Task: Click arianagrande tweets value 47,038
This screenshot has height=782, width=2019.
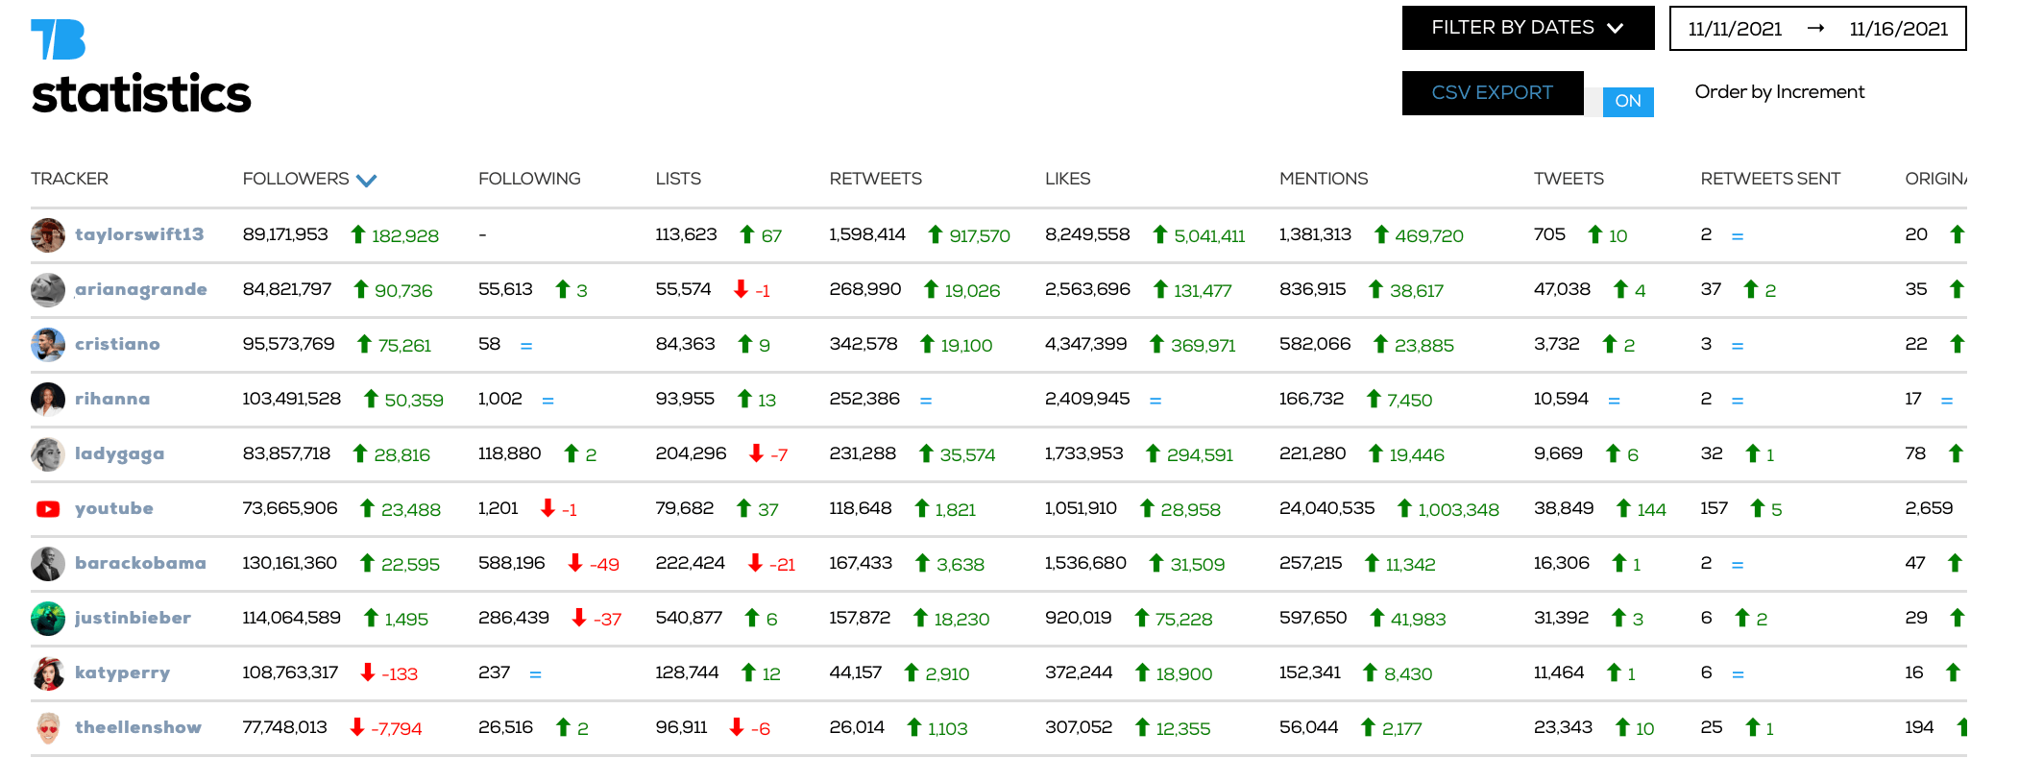Action: 1562,289
